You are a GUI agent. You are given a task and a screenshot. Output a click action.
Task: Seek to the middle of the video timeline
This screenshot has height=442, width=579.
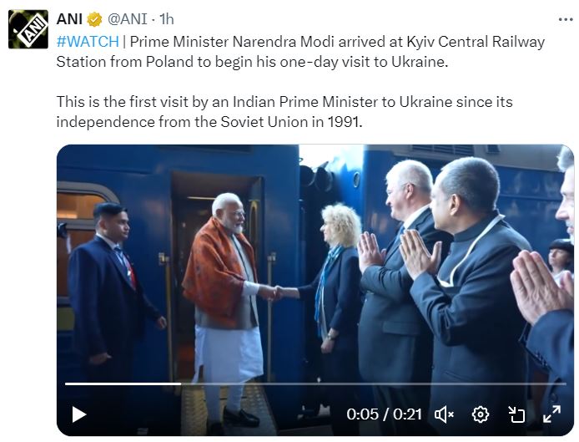[315, 384]
